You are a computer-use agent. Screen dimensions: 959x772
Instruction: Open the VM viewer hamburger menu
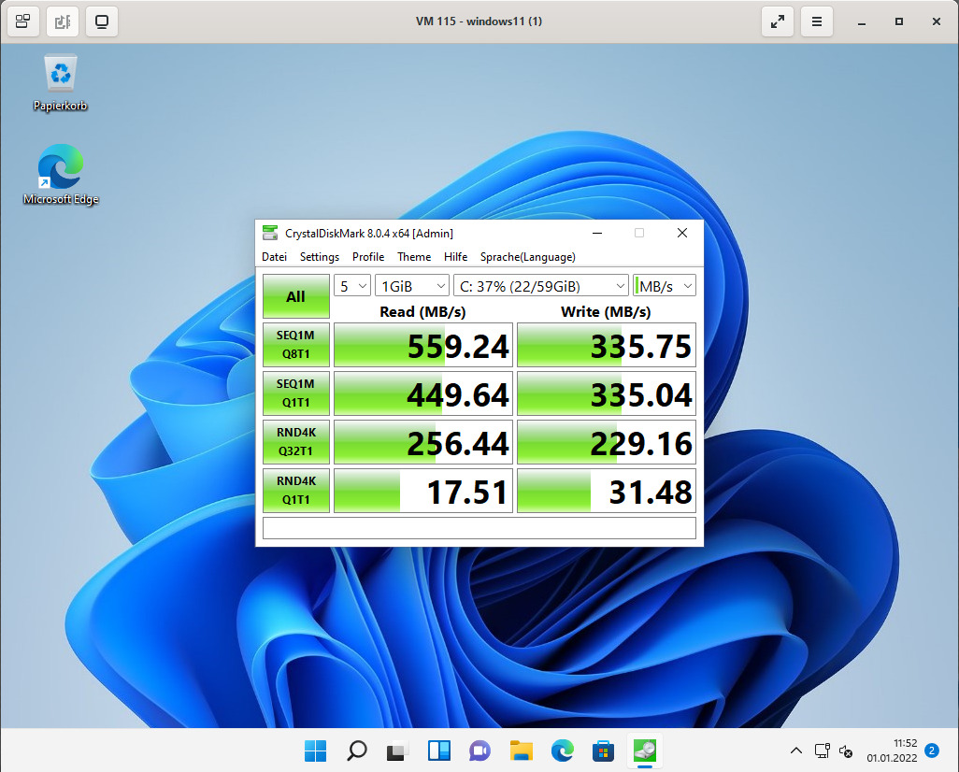point(817,21)
